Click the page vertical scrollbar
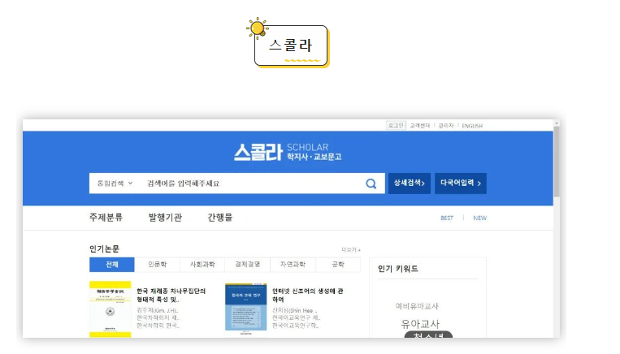Viewport: 620px width, 354px height. coord(557,162)
